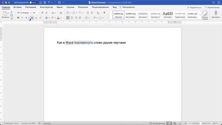Open the Панель стилей pane

coord(205,15)
